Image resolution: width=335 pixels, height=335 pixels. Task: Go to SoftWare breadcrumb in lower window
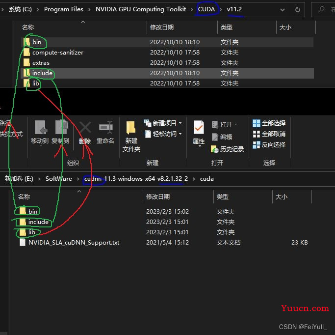pyautogui.click(x=59, y=179)
